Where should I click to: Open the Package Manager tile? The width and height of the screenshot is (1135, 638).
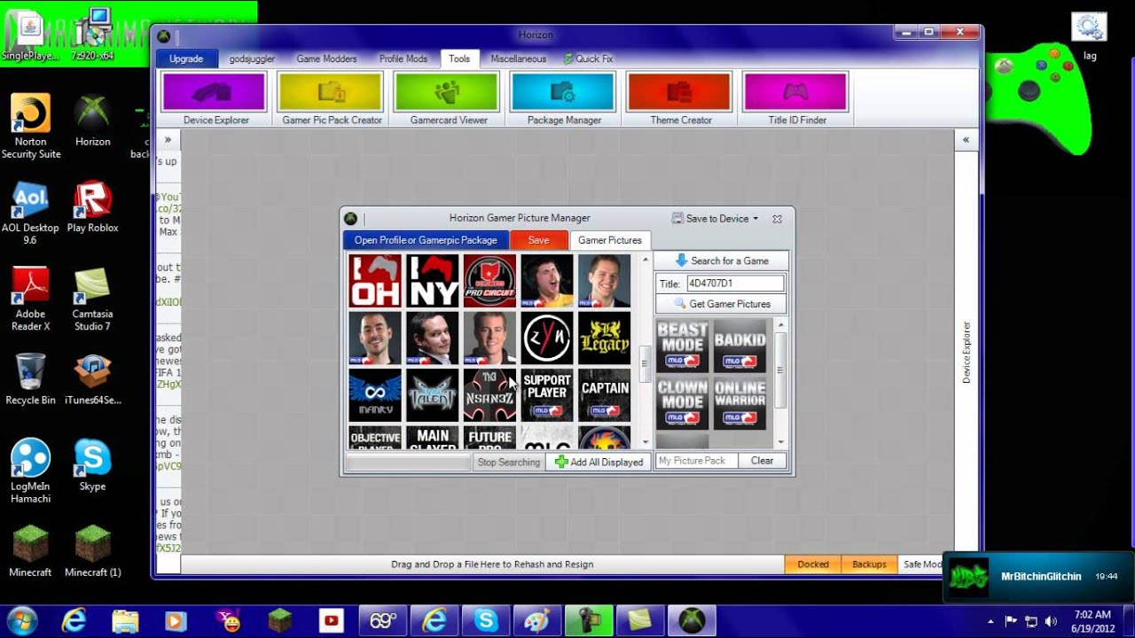(x=564, y=98)
